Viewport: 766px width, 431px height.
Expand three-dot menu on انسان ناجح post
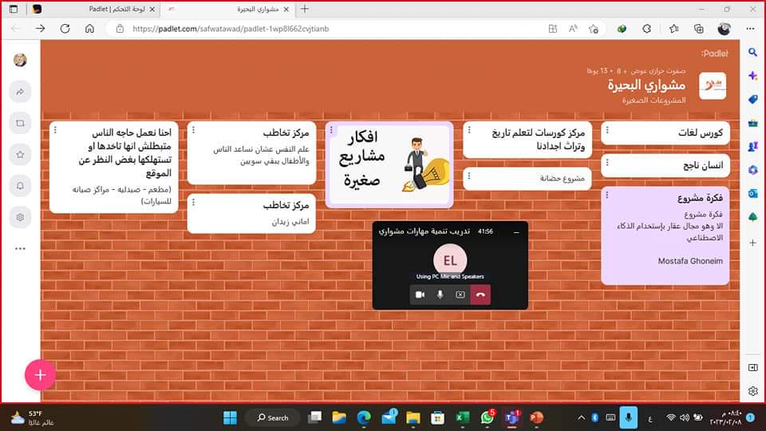click(x=606, y=164)
